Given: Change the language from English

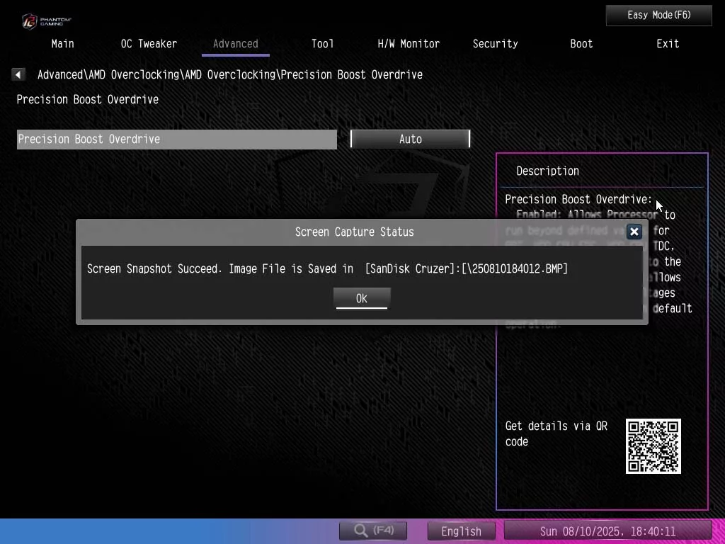Looking at the screenshot, I should pos(461,531).
